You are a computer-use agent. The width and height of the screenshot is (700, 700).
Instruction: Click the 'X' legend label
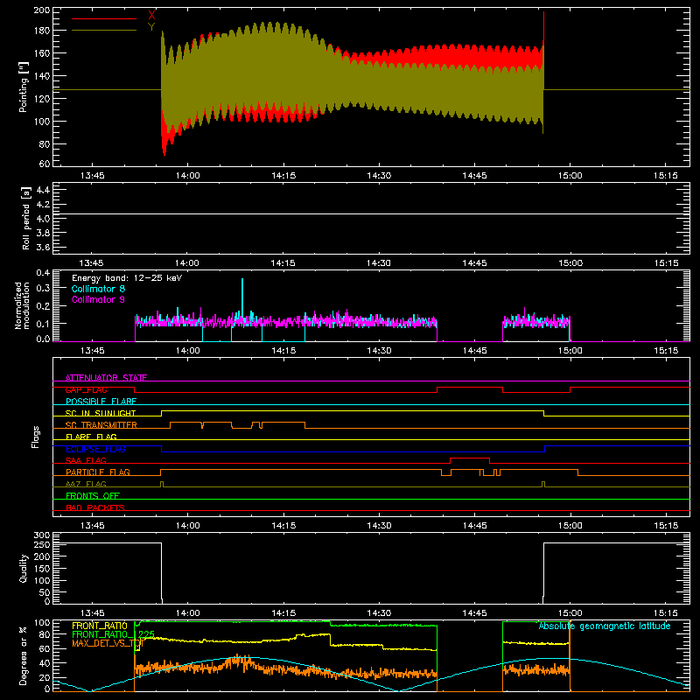tap(151, 16)
